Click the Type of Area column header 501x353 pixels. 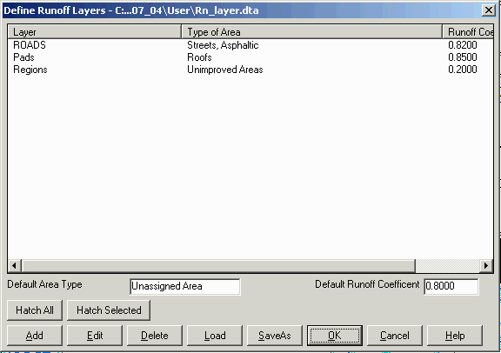coord(312,32)
